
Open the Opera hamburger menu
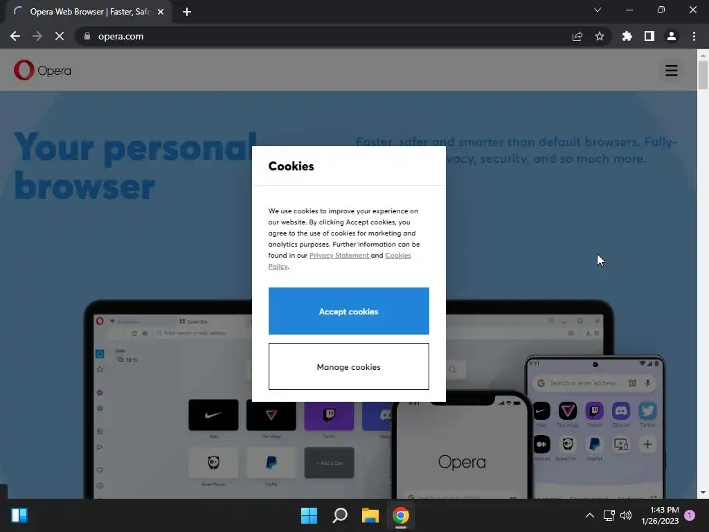tap(672, 71)
